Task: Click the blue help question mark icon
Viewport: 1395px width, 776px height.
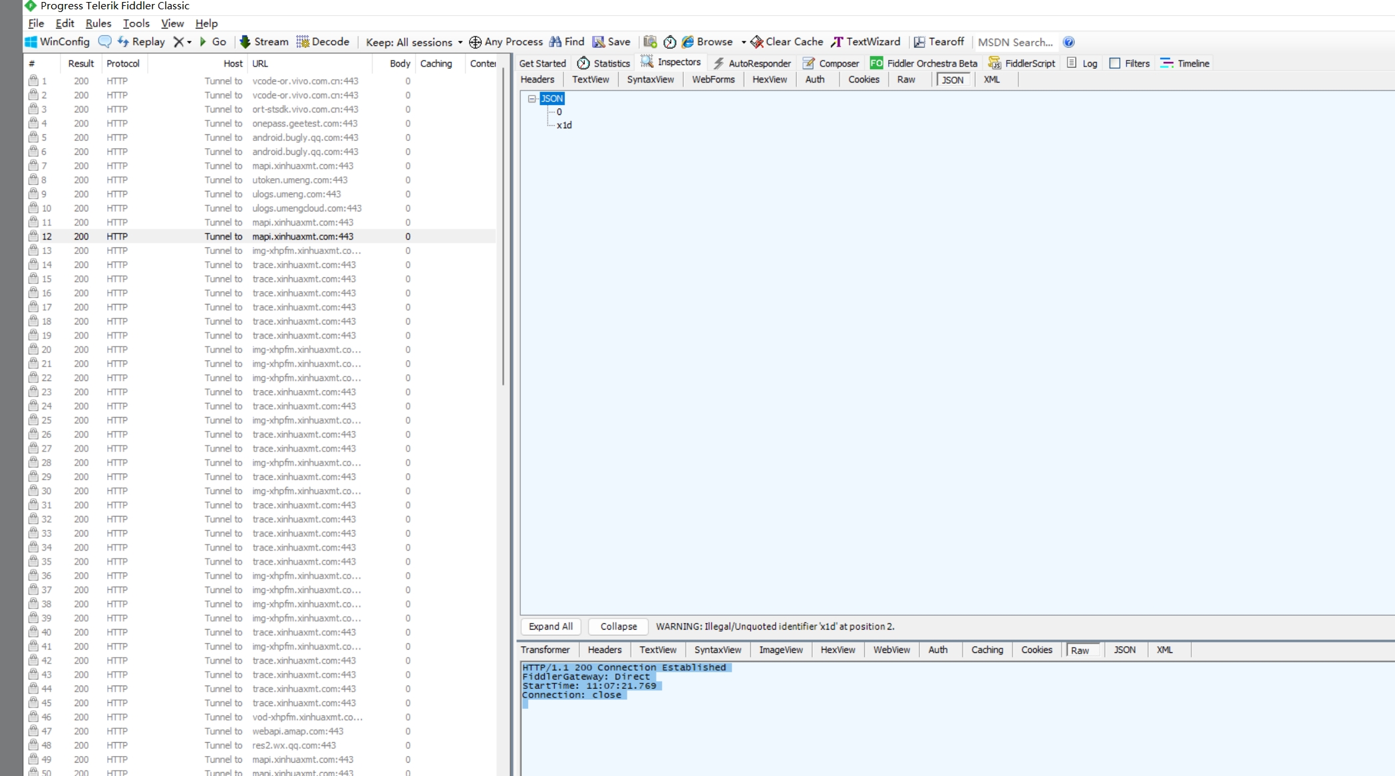Action: 1068,42
